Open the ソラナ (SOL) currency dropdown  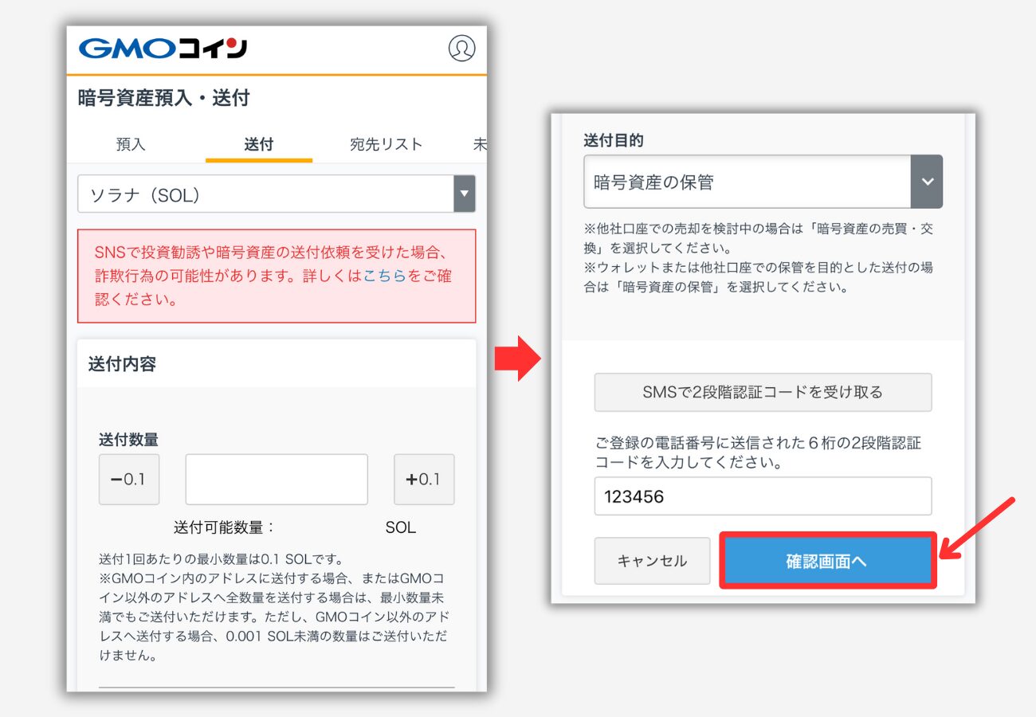tap(265, 194)
